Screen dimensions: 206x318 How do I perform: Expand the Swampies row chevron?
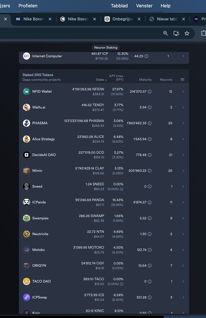[183, 218]
